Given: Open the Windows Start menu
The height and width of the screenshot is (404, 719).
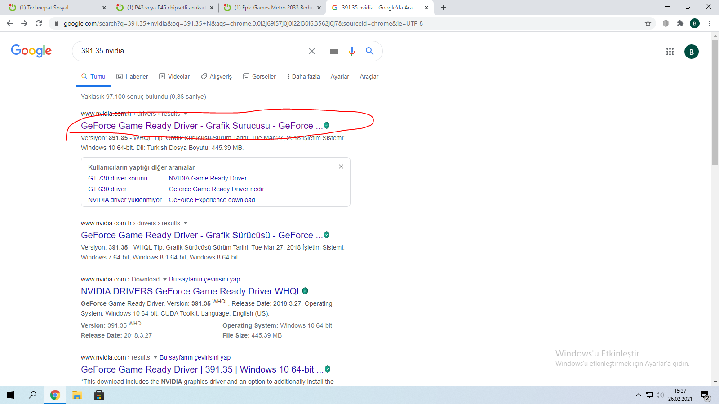Looking at the screenshot, I should 11,395.
